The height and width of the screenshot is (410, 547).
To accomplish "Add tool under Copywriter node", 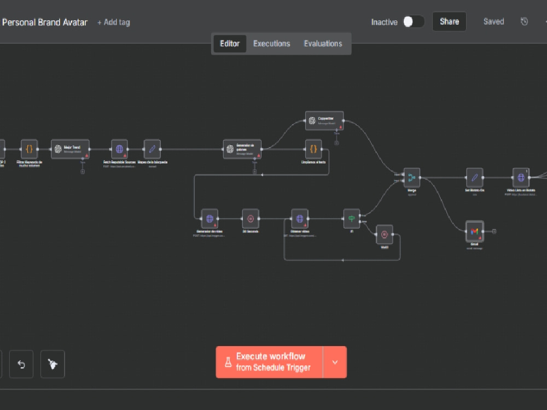I will point(336,143).
